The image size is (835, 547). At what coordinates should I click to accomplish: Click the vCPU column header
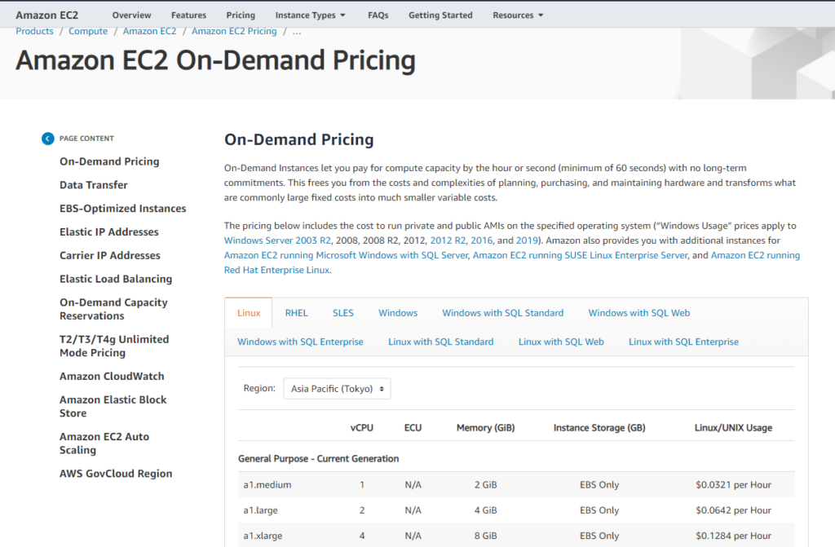[x=361, y=428]
